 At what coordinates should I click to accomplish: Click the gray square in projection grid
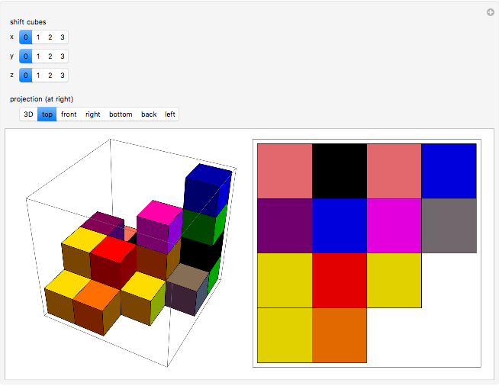point(449,226)
